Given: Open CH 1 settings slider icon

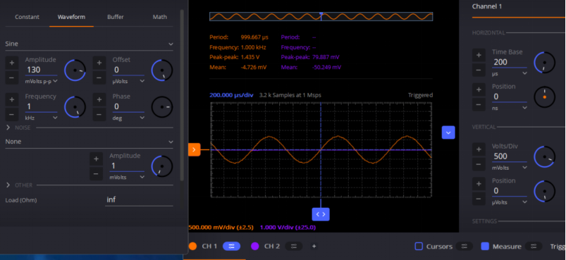Looking at the screenshot, I should point(231,247).
